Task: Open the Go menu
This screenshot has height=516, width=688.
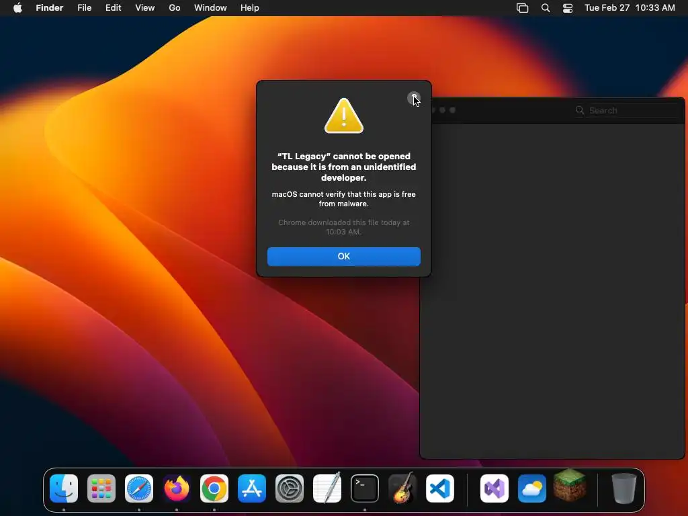Action: (175, 8)
